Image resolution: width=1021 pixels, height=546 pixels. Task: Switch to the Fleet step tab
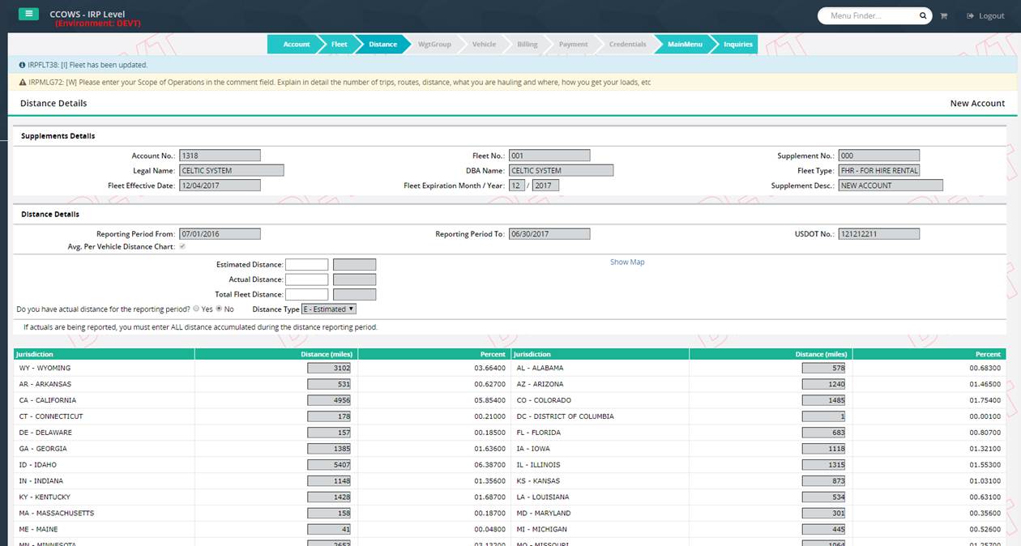(339, 45)
